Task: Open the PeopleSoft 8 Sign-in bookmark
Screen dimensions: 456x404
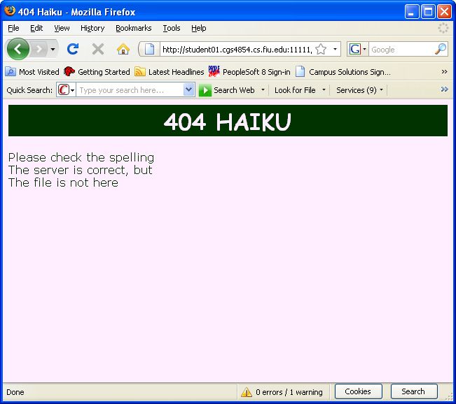Action: pos(249,72)
